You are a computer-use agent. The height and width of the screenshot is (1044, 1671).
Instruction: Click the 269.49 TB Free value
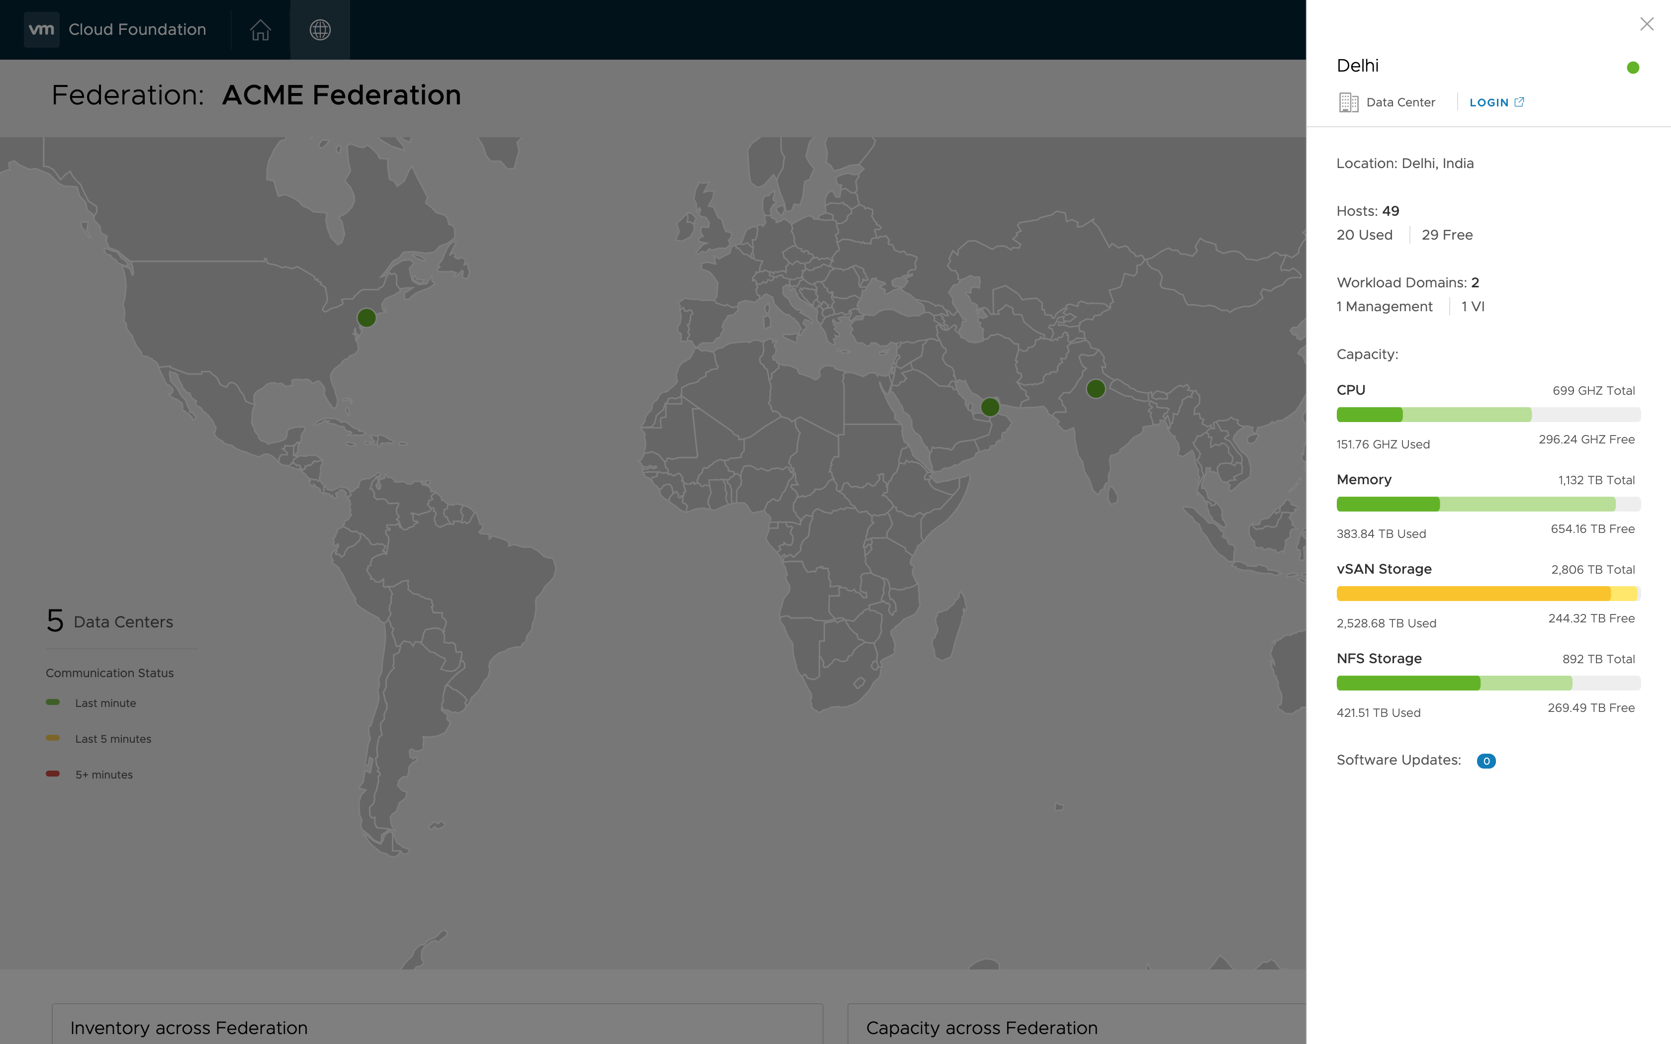(1591, 708)
